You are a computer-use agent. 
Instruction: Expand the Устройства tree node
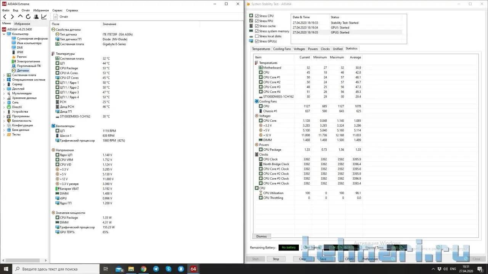tap(4, 112)
